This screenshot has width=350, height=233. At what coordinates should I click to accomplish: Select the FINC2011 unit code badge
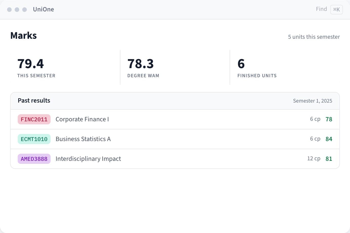34,119
